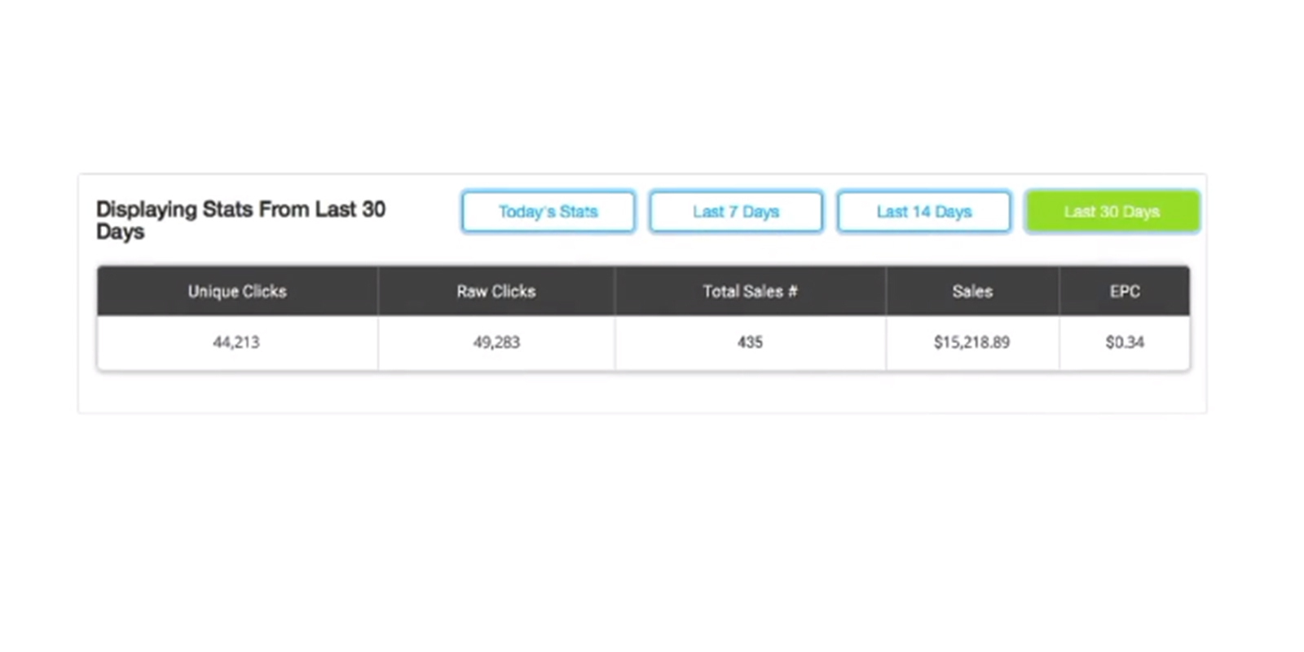
Task: Click the $0.34 EPC value
Action: pyautogui.click(x=1125, y=342)
